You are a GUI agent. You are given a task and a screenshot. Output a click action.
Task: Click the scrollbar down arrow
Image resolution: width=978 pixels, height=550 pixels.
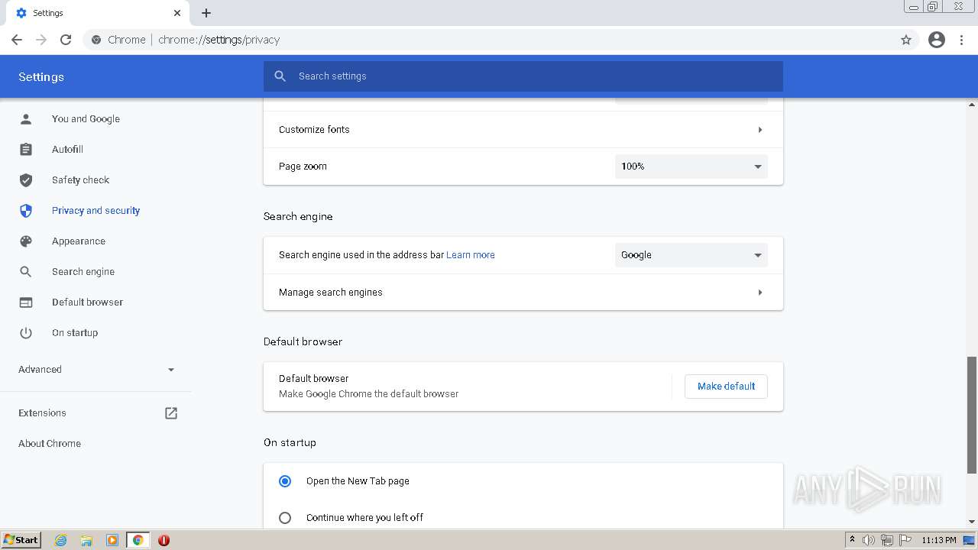tap(972, 522)
